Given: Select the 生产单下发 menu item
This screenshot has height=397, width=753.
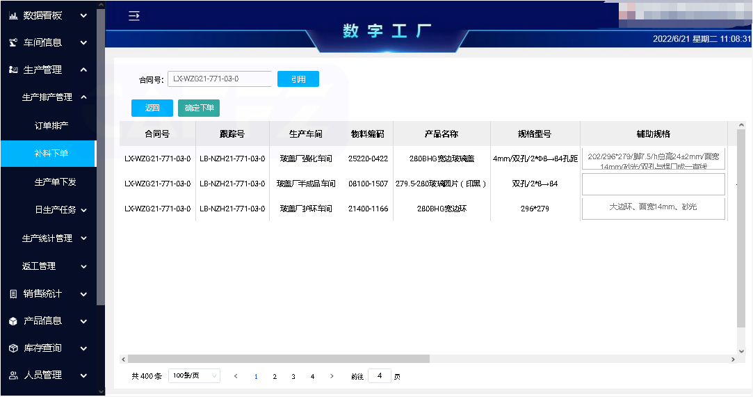Looking at the screenshot, I should click(55, 182).
